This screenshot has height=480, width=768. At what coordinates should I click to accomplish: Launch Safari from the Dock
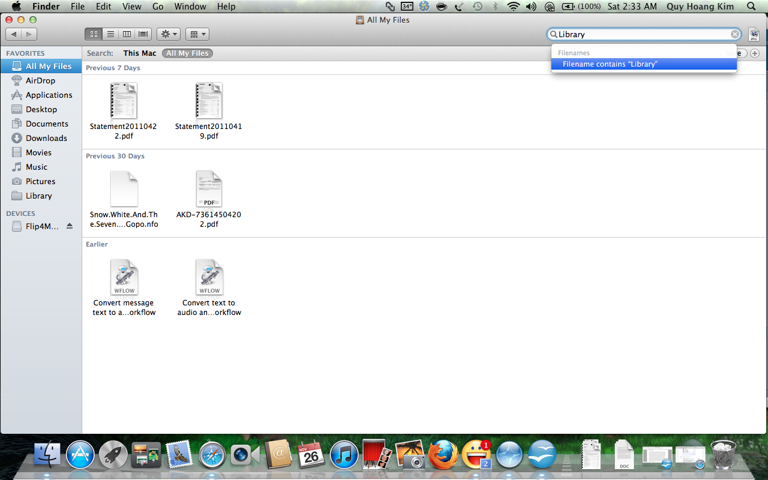pyautogui.click(x=211, y=455)
